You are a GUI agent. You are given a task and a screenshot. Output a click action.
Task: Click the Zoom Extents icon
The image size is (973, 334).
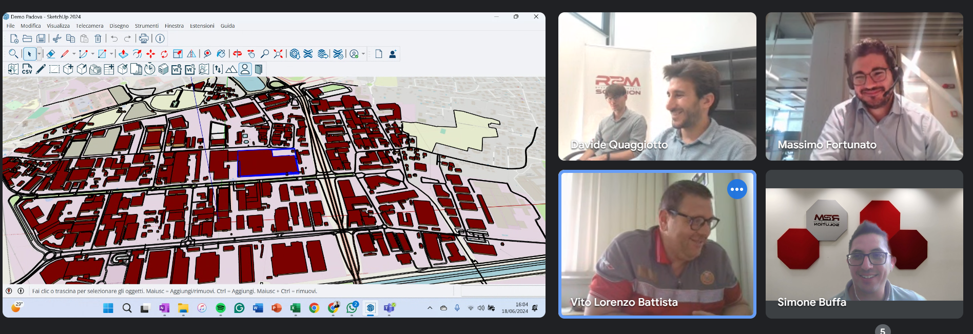[278, 54]
